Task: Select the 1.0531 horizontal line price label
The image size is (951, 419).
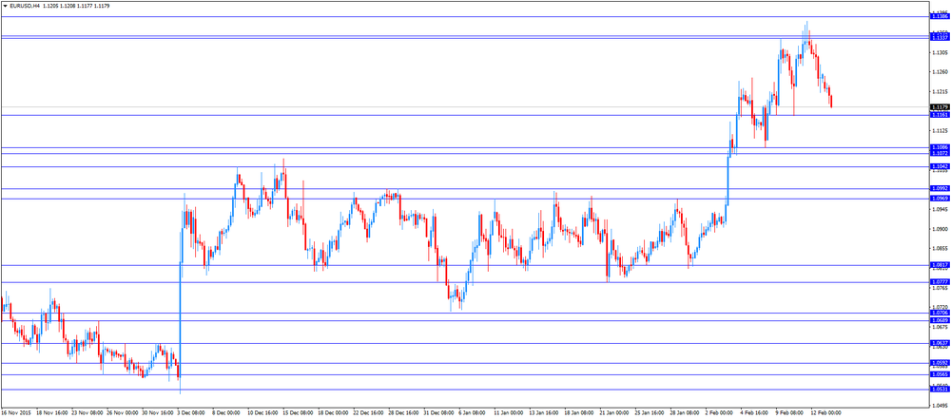Action: pos(940,390)
